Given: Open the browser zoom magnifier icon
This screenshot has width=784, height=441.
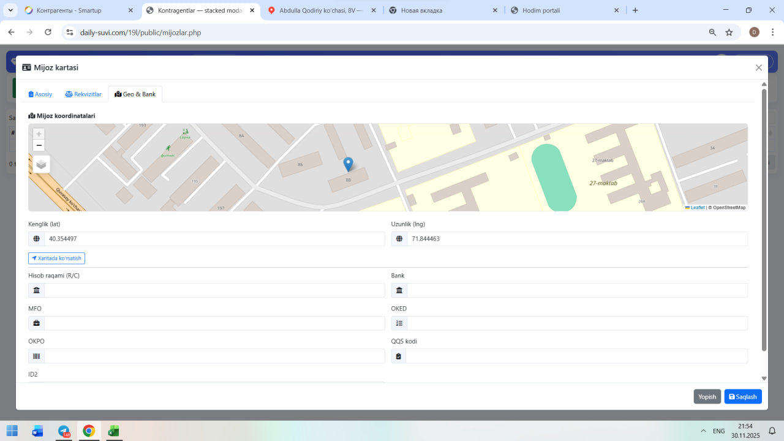Looking at the screenshot, I should point(712,32).
